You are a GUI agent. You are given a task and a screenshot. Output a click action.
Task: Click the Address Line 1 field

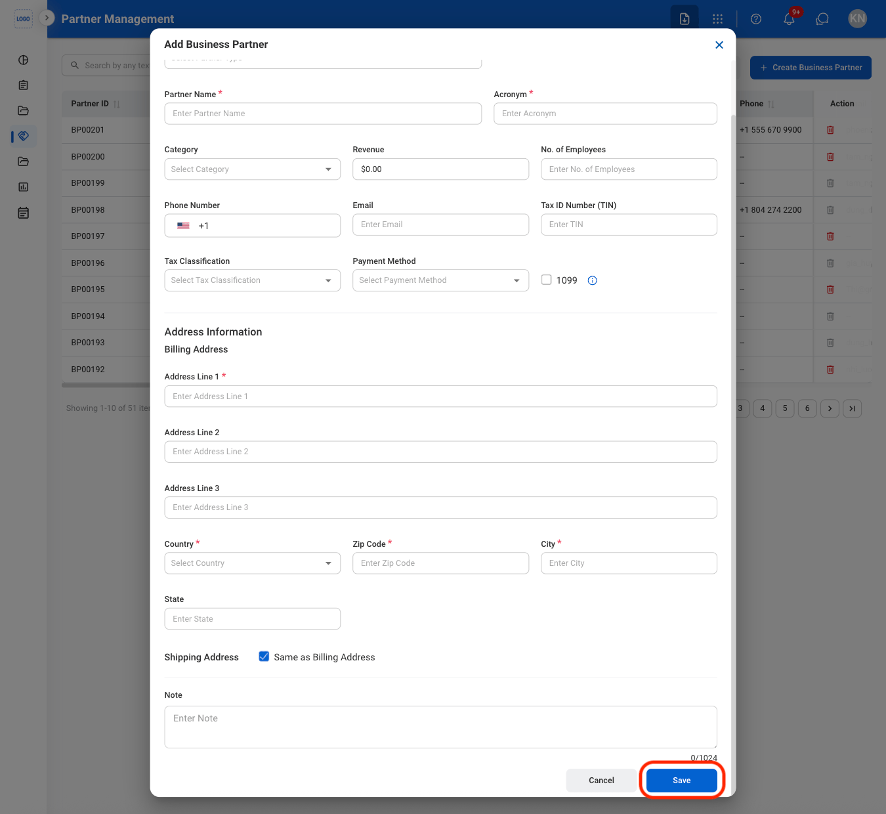click(x=440, y=396)
